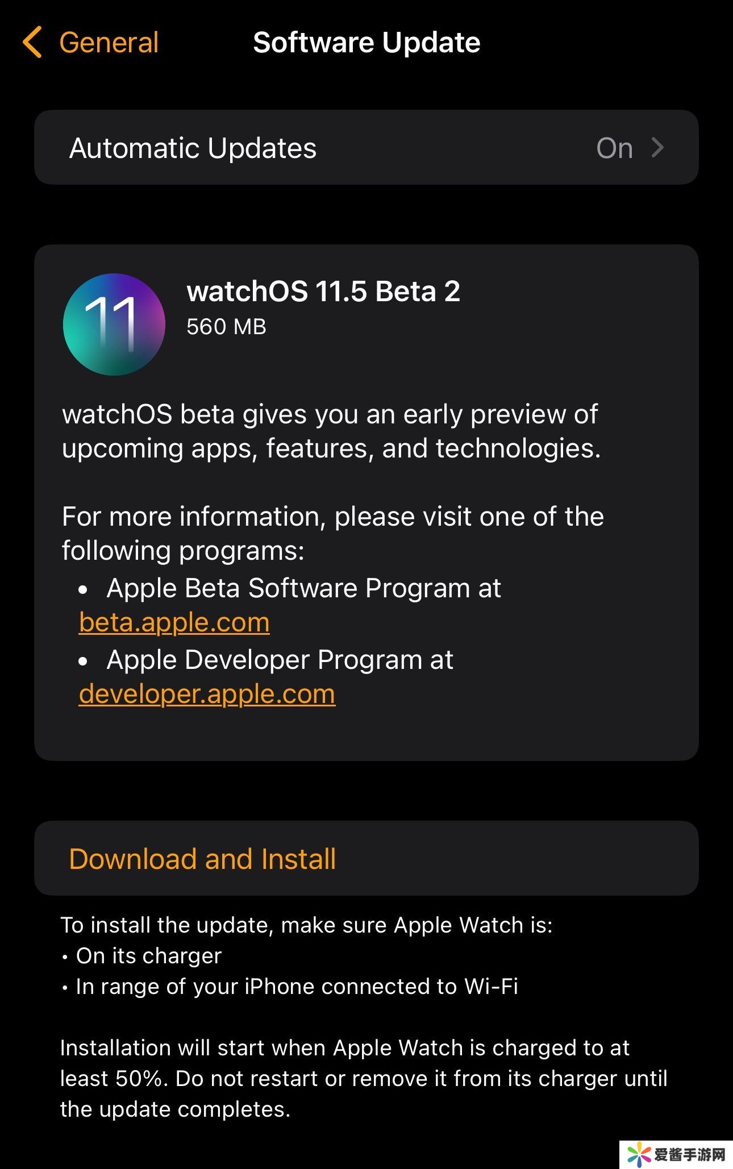
Task: Tap the On status of Automatic Updates
Action: (x=614, y=148)
